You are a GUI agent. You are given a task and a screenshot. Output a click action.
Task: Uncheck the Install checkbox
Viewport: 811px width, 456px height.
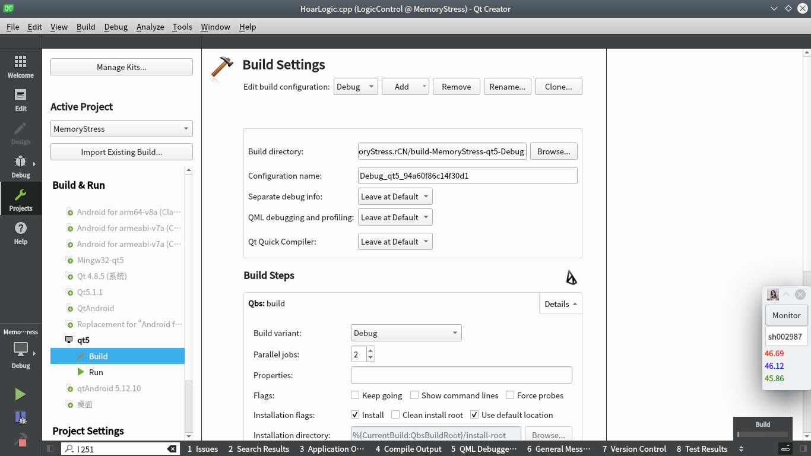pyautogui.click(x=355, y=414)
